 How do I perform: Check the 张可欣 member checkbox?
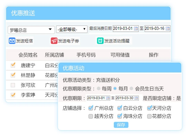tap(13, 85)
